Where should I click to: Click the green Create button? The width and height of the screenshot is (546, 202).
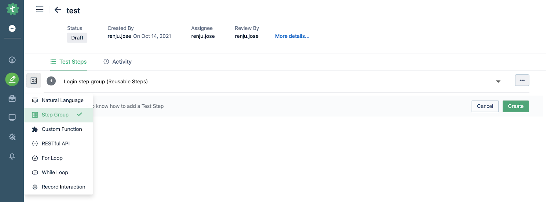tap(516, 106)
